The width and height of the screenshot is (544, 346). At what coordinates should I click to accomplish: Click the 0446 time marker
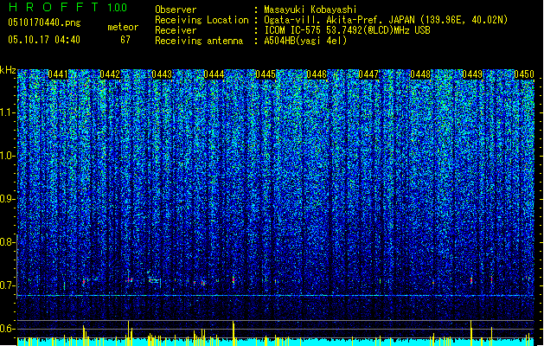point(317,74)
